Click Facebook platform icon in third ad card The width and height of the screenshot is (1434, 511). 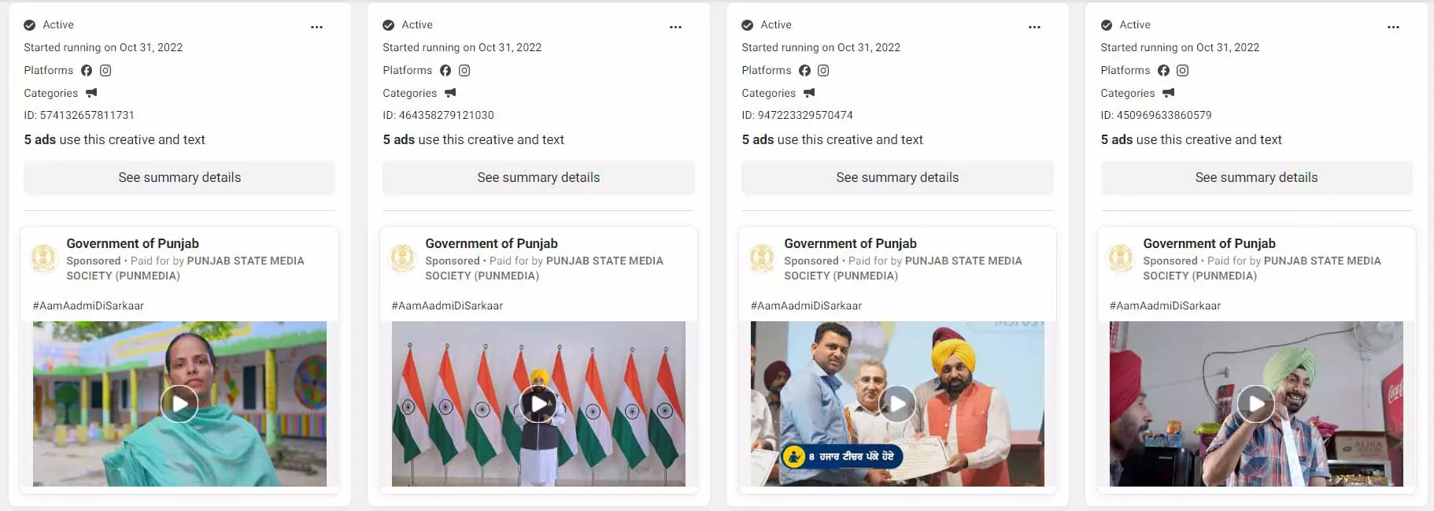pos(804,70)
